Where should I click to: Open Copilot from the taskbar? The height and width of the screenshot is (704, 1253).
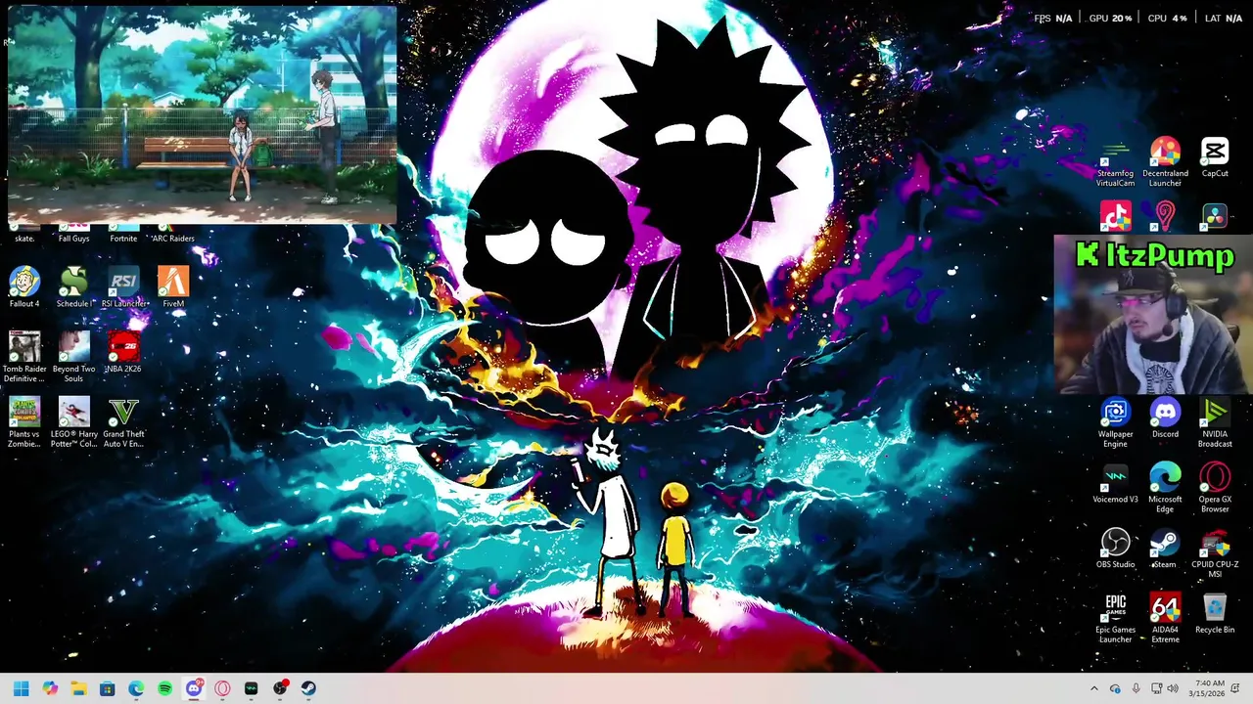pyautogui.click(x=50, y=688)
